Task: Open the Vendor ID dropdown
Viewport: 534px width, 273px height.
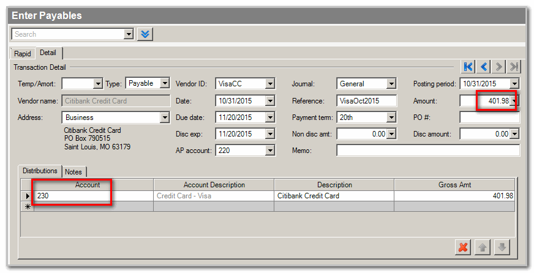Action: click(270, 84)
